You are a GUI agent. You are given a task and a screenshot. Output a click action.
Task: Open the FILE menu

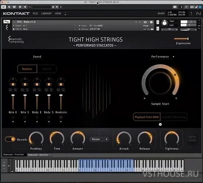pos(35,13)
